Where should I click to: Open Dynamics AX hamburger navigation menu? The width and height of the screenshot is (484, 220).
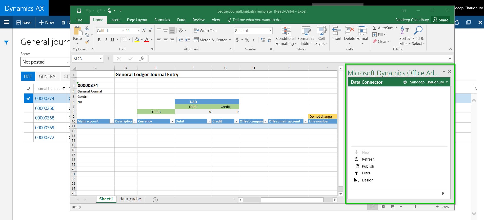pyautogui.click(x=7, y=22)
